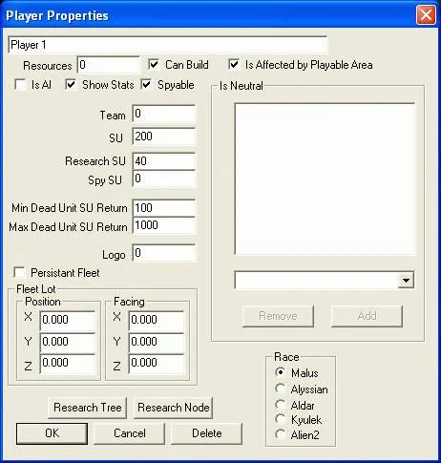Click the Position X field
Viewport: 441px width, 463px height.
(x=68, y=321)
